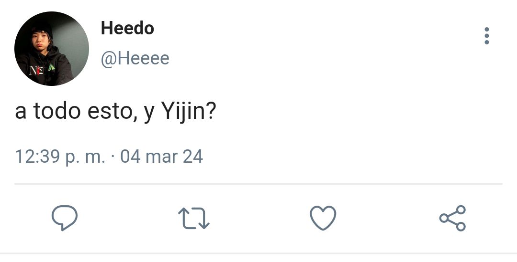The image size is (517, 262).
Task: View the circular avatar with the black hoodie
Action: (x=52, y=49)
